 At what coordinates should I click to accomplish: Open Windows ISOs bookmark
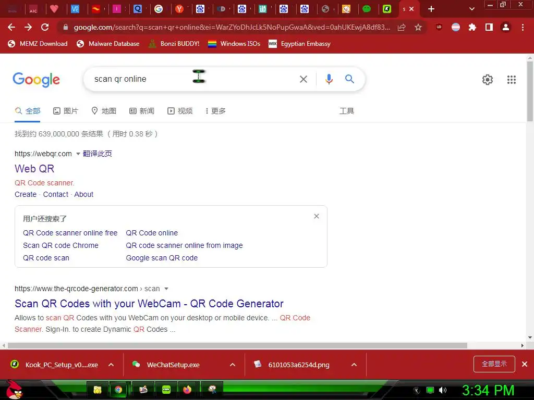[x=234, y=44]
